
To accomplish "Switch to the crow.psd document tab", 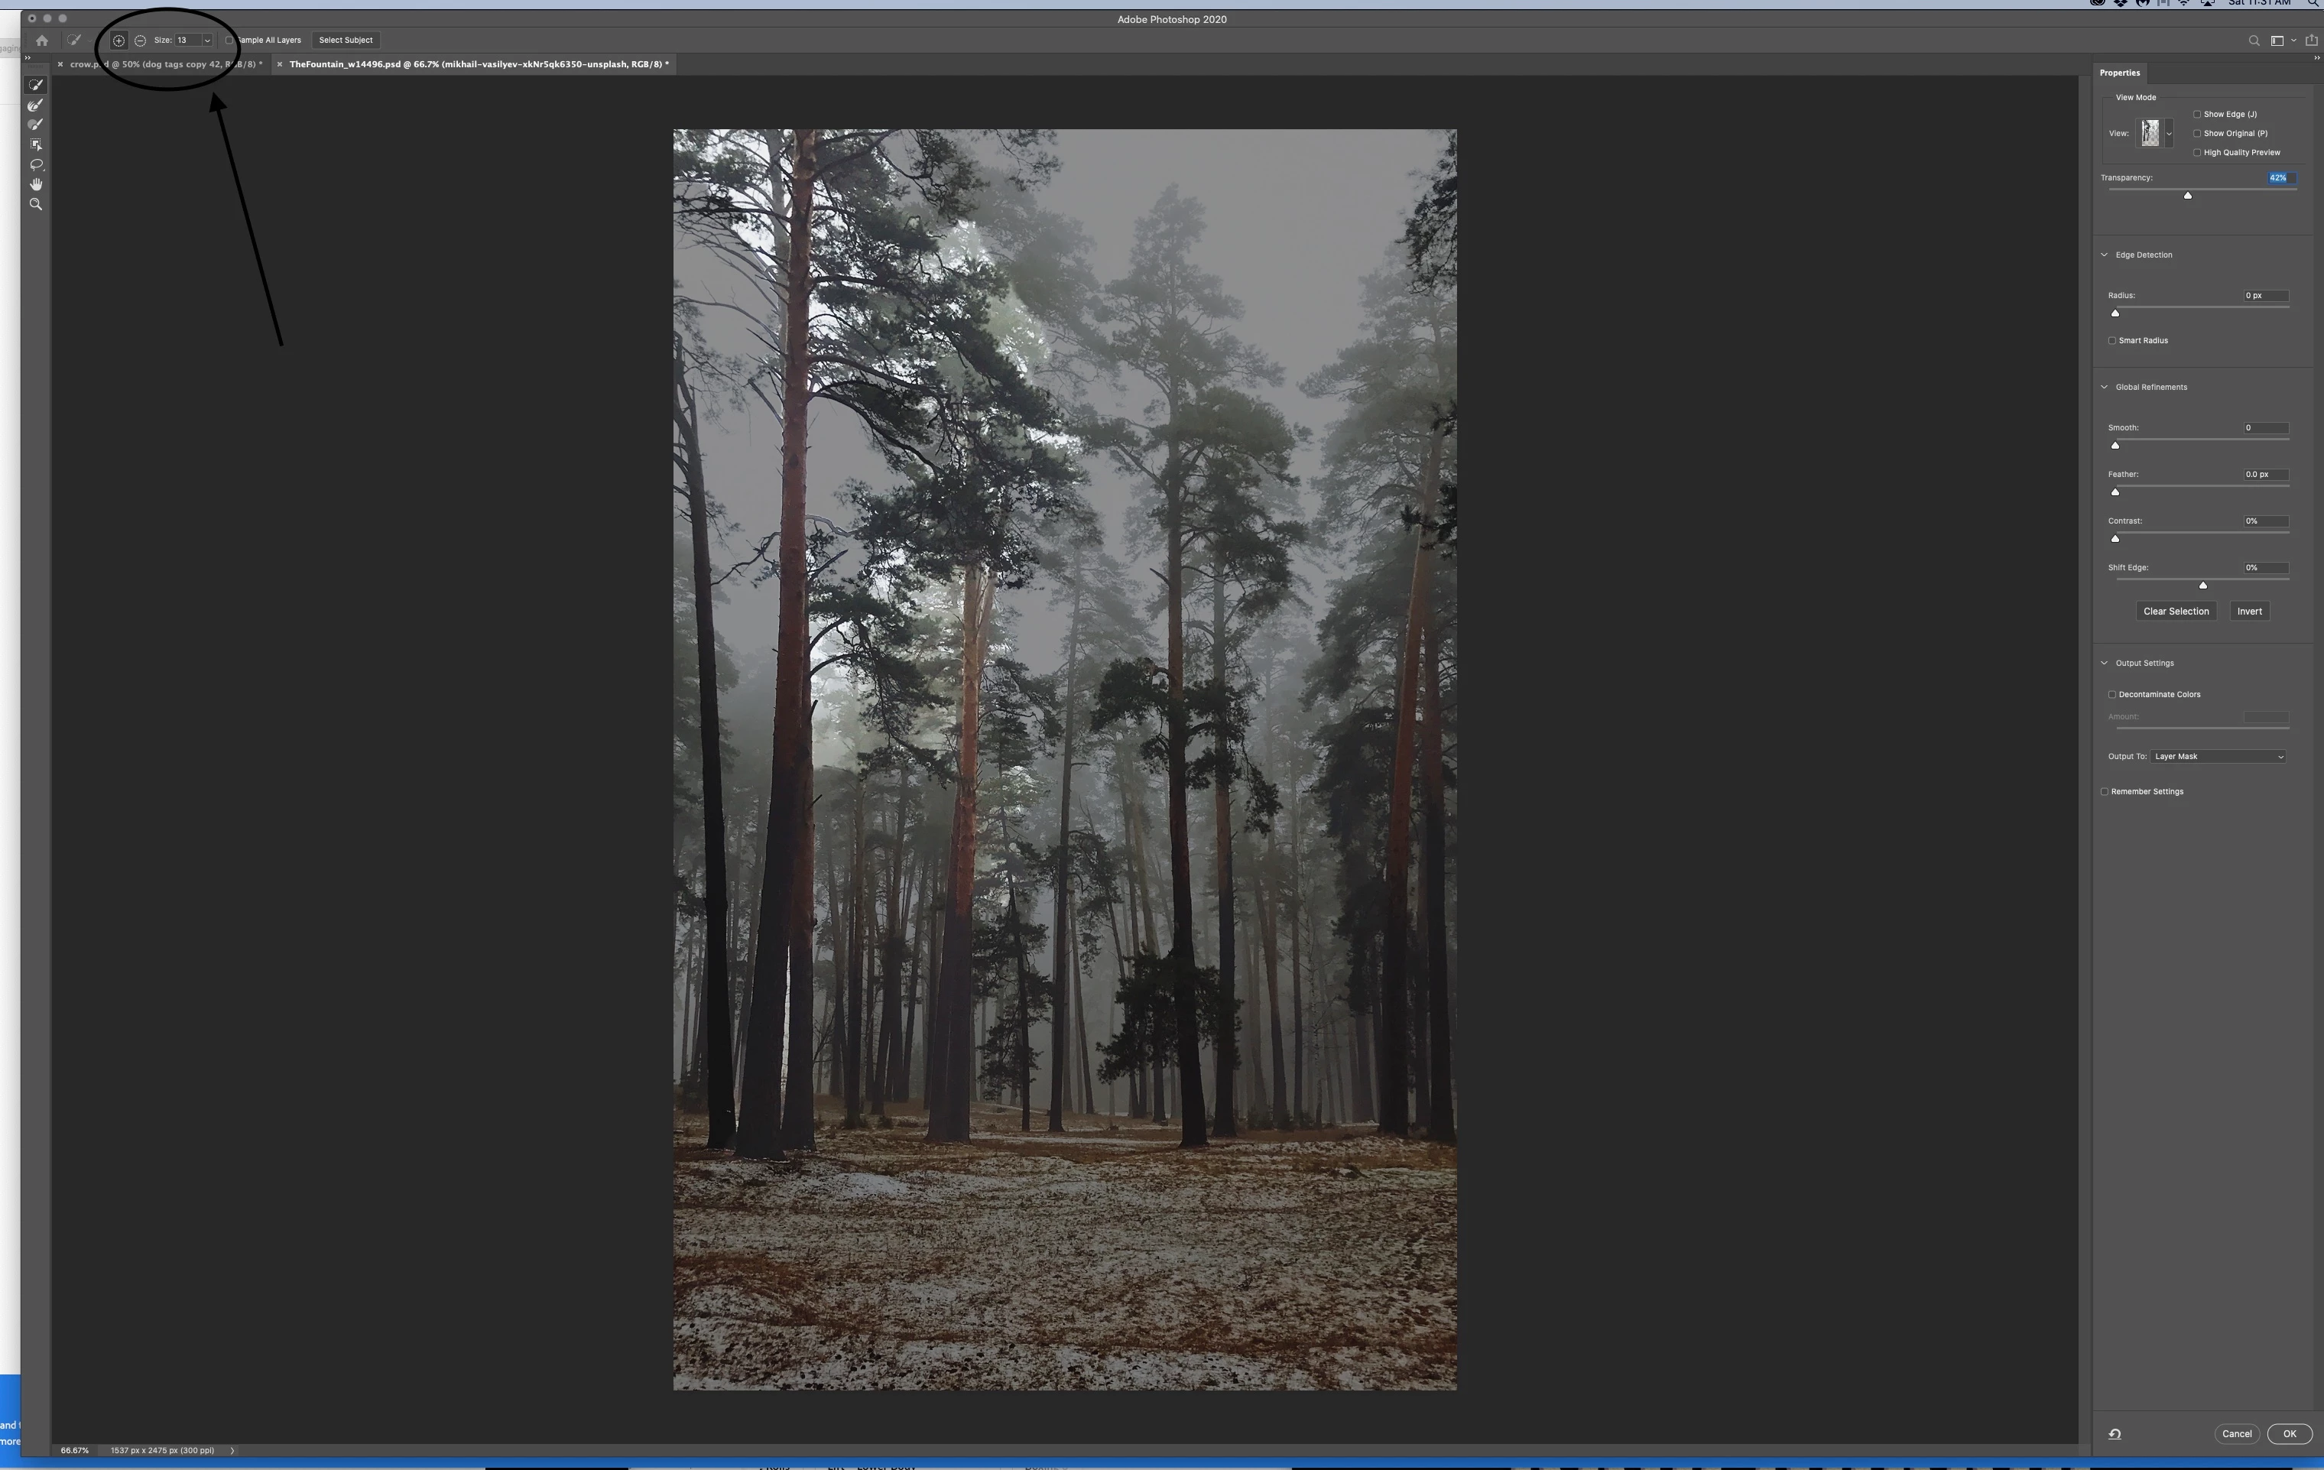I will [164, 65].
